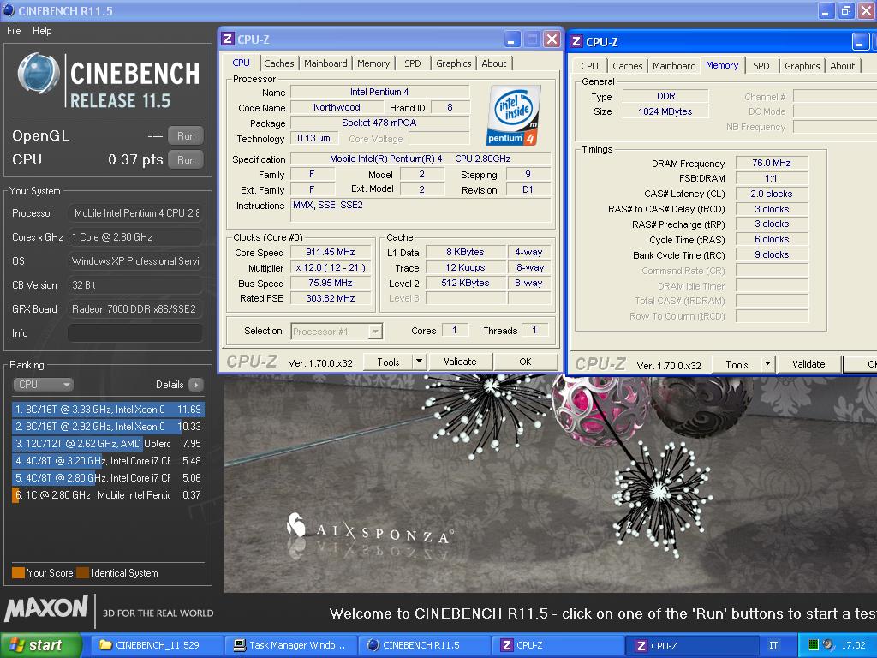
Task: Click the Windows flag on start button
Action: [x=16, y=645]
